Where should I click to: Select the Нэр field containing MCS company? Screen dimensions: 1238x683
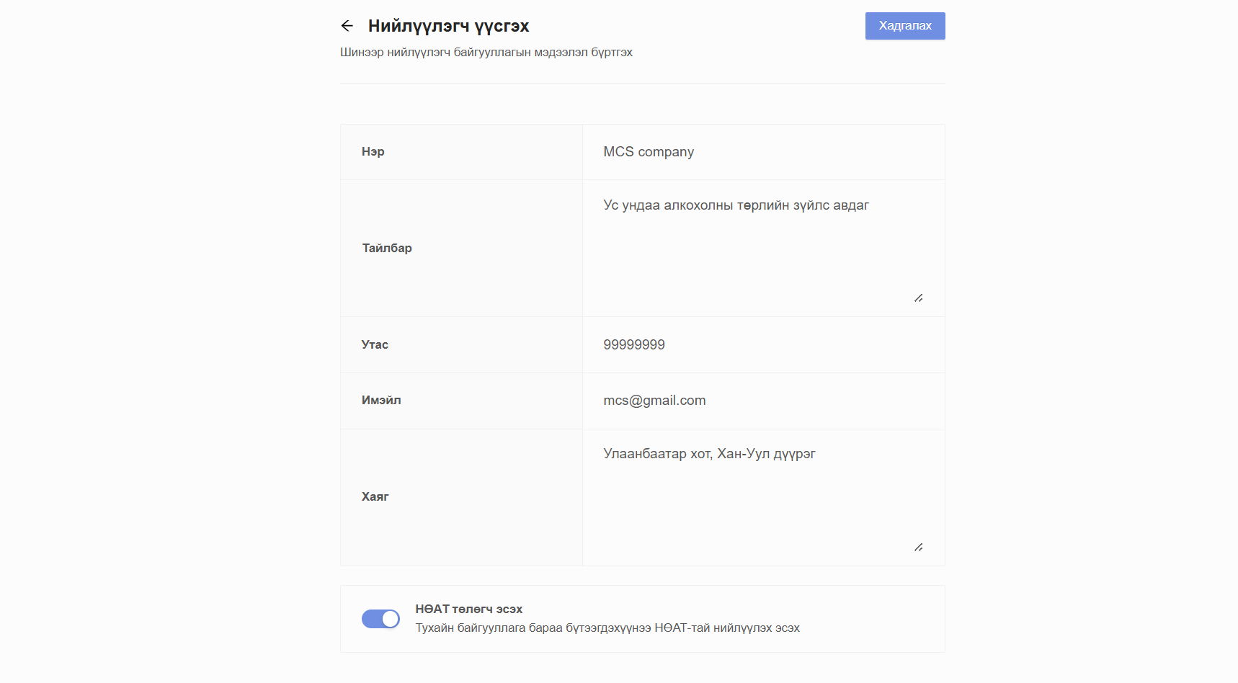763,151
